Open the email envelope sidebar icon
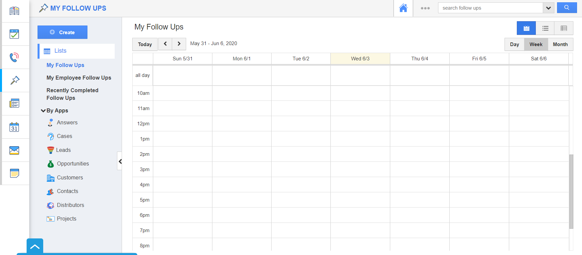This screenshot has height=255, width=582. point(14,150)
